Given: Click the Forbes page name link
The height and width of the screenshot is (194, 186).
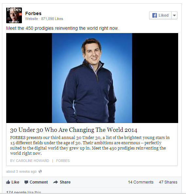Looking at the screenshot, I should pyautogui.click(x=33, y=13).
